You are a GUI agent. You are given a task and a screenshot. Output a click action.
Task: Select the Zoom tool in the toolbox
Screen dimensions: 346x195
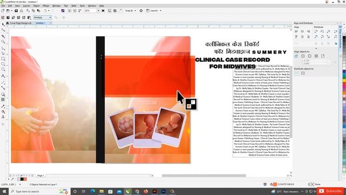click(3, 42)
